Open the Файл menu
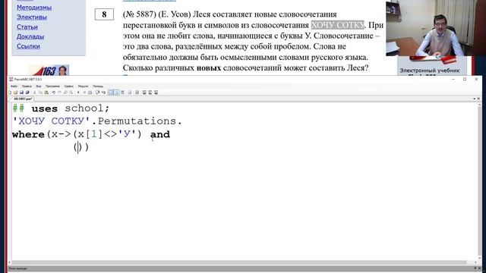This screenshot has width=486, height=273. point(14,86)
